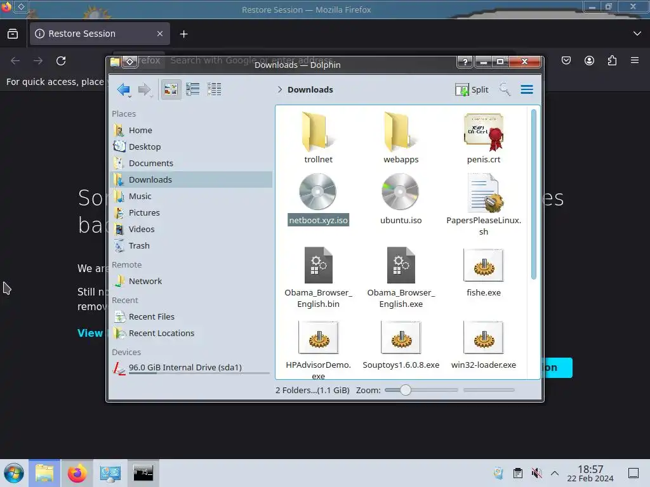The image size is (650, 487).
Task: Open Firefox application menu
Action: 635,60
